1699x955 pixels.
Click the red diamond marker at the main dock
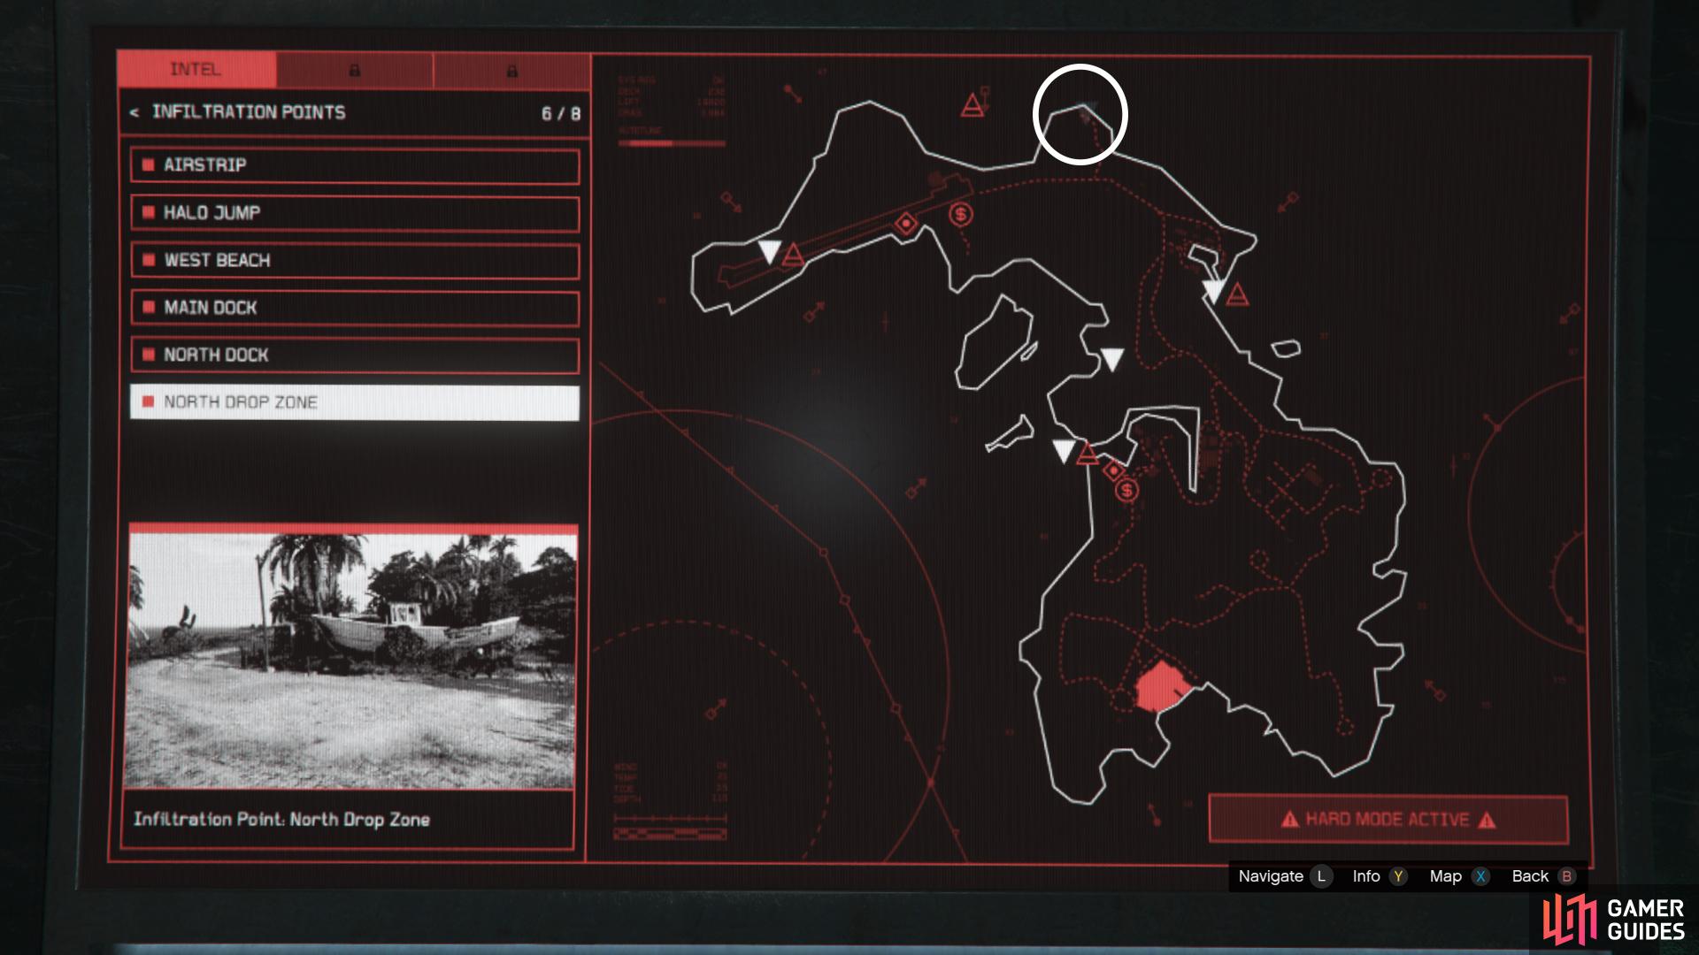point(1113,471)
